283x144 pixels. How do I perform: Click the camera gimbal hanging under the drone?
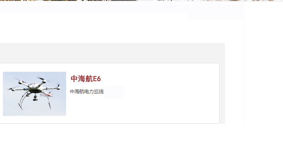(x=35, y=98)
